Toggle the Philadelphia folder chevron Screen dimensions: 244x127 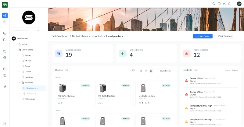point(20,99)
